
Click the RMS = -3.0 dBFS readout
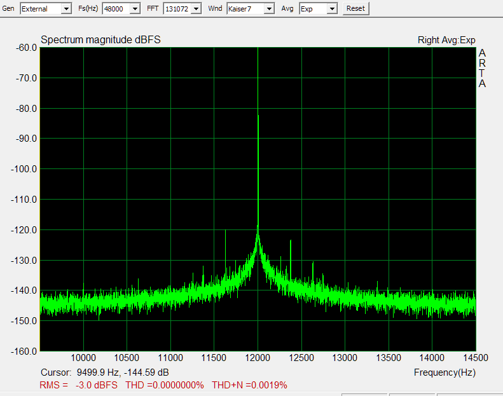78,385
